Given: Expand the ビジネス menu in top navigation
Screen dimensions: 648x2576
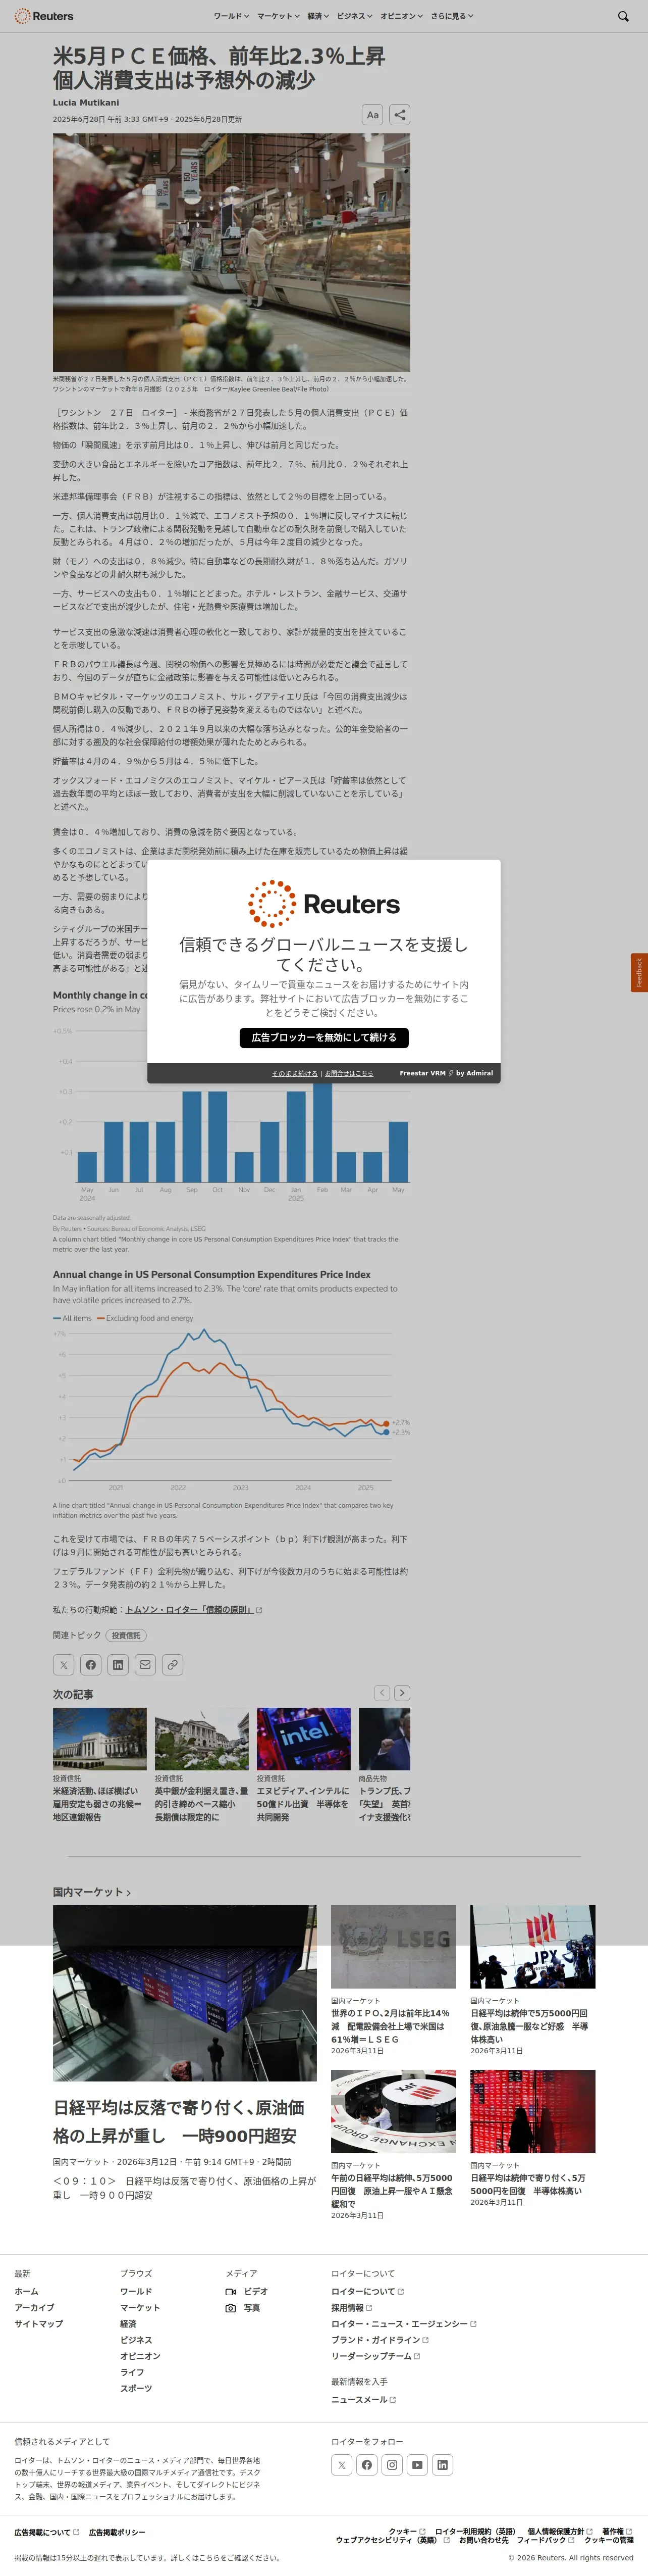Looking at the screenshot, I should (354, 16).
